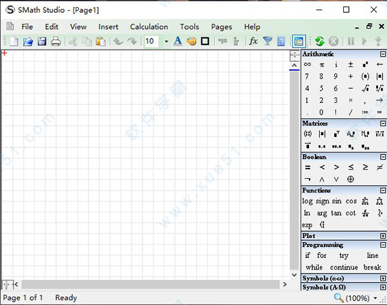Toggle the region border square icon
Viewport: 387px width, 305px height.
click(x=205, y=41)
